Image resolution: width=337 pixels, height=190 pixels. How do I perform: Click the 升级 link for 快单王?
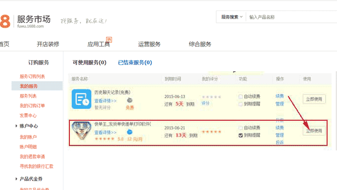(x=280, y=120)
